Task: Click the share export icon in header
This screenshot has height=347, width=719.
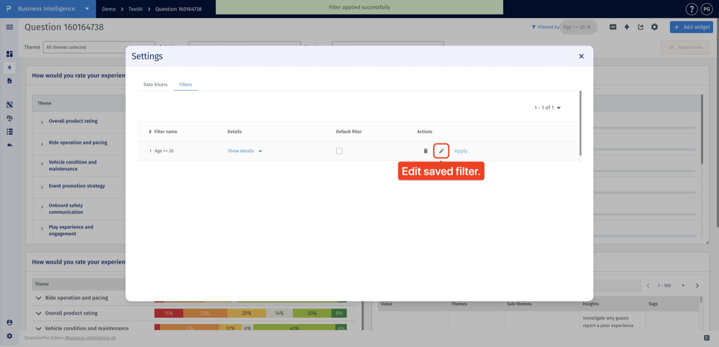Action: [640, 27]
